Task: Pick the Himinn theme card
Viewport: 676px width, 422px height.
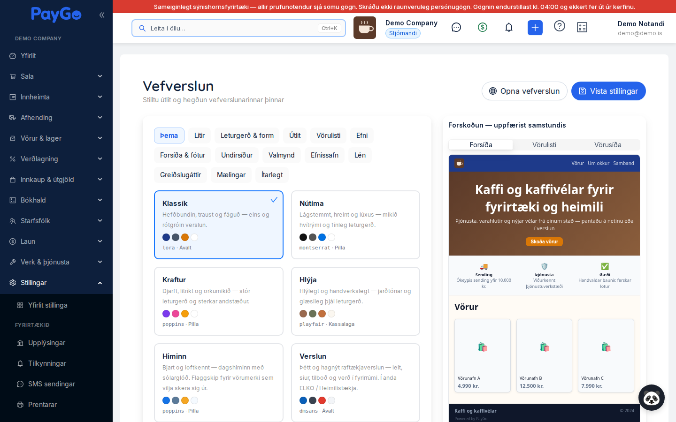Action: coord(219,383)
